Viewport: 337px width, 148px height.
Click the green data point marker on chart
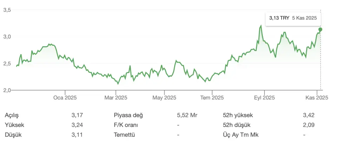(320, 30)
